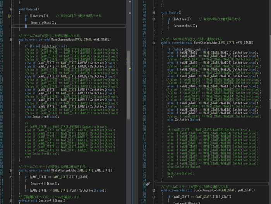Click commented WAVE02 line in left pane
This screenshot has height=204, width=271.
pos(72,53)
